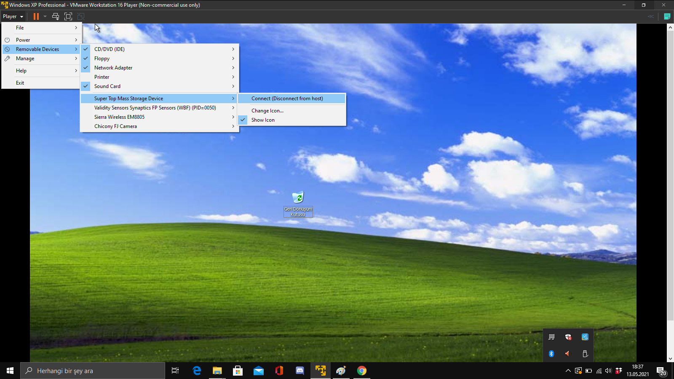Open the Player dropdown menu

13,16
